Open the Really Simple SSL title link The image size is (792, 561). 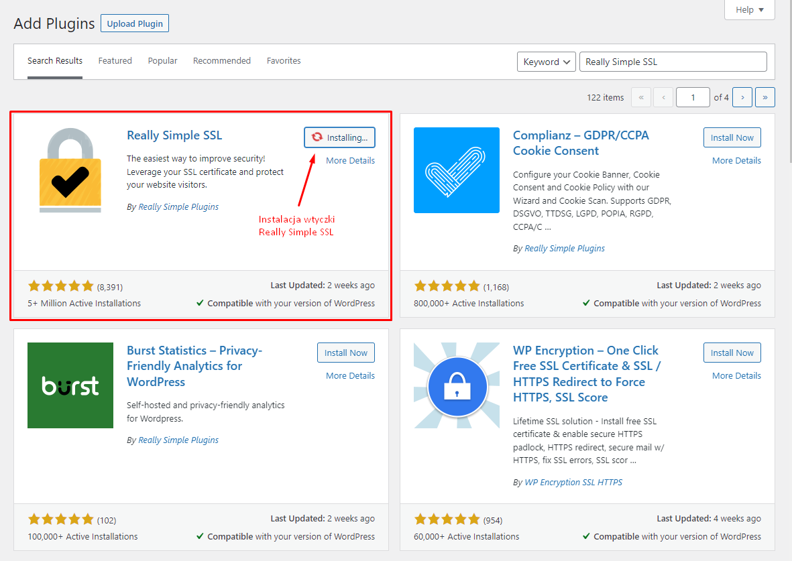tap(174, 135)
